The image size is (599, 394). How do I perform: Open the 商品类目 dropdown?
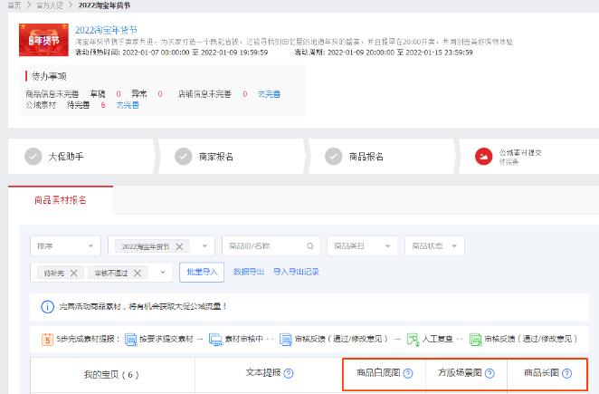coord(362,246)
